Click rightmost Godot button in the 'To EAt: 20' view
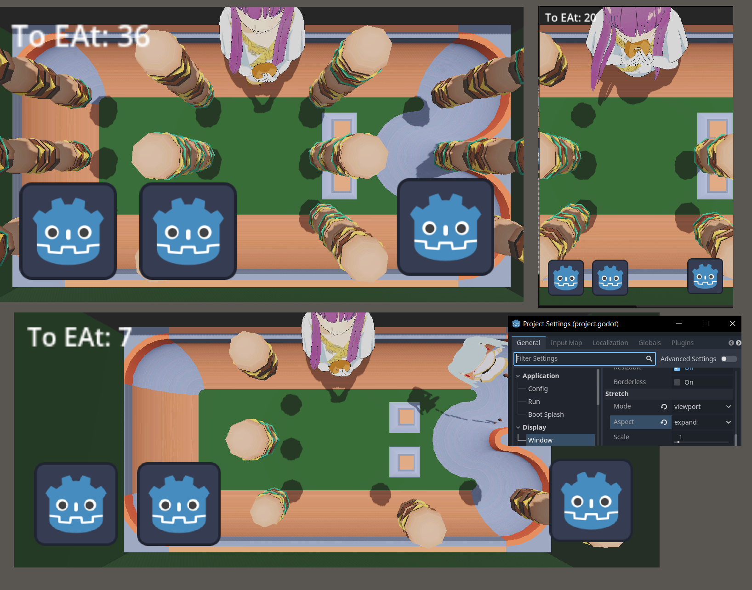 [x=705, y=276]
